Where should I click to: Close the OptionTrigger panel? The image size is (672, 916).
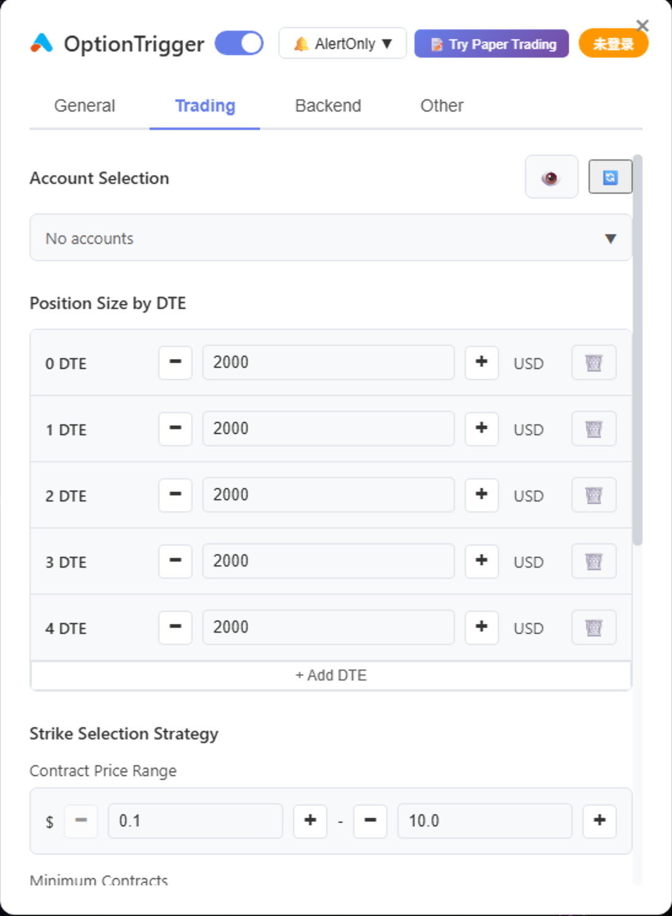[643, 25]
